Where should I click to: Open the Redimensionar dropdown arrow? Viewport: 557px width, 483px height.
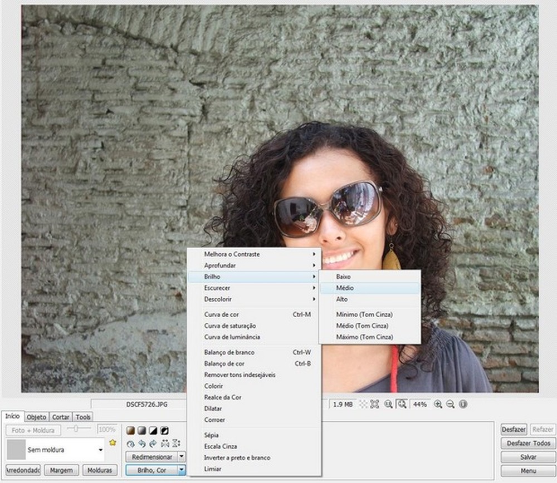coord(181,456)
